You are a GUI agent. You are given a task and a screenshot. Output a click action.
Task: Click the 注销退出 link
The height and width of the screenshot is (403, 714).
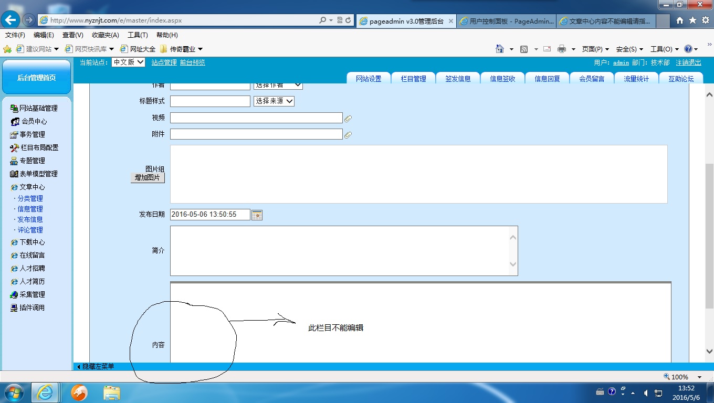(x=688, y=62)
